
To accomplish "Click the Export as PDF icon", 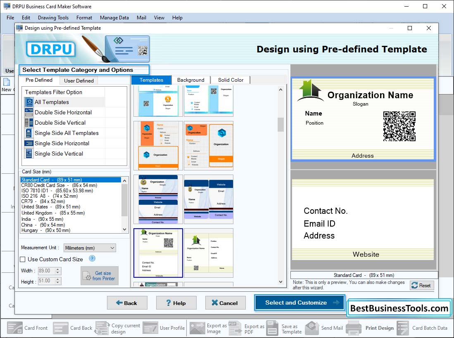I will [235, 328].
